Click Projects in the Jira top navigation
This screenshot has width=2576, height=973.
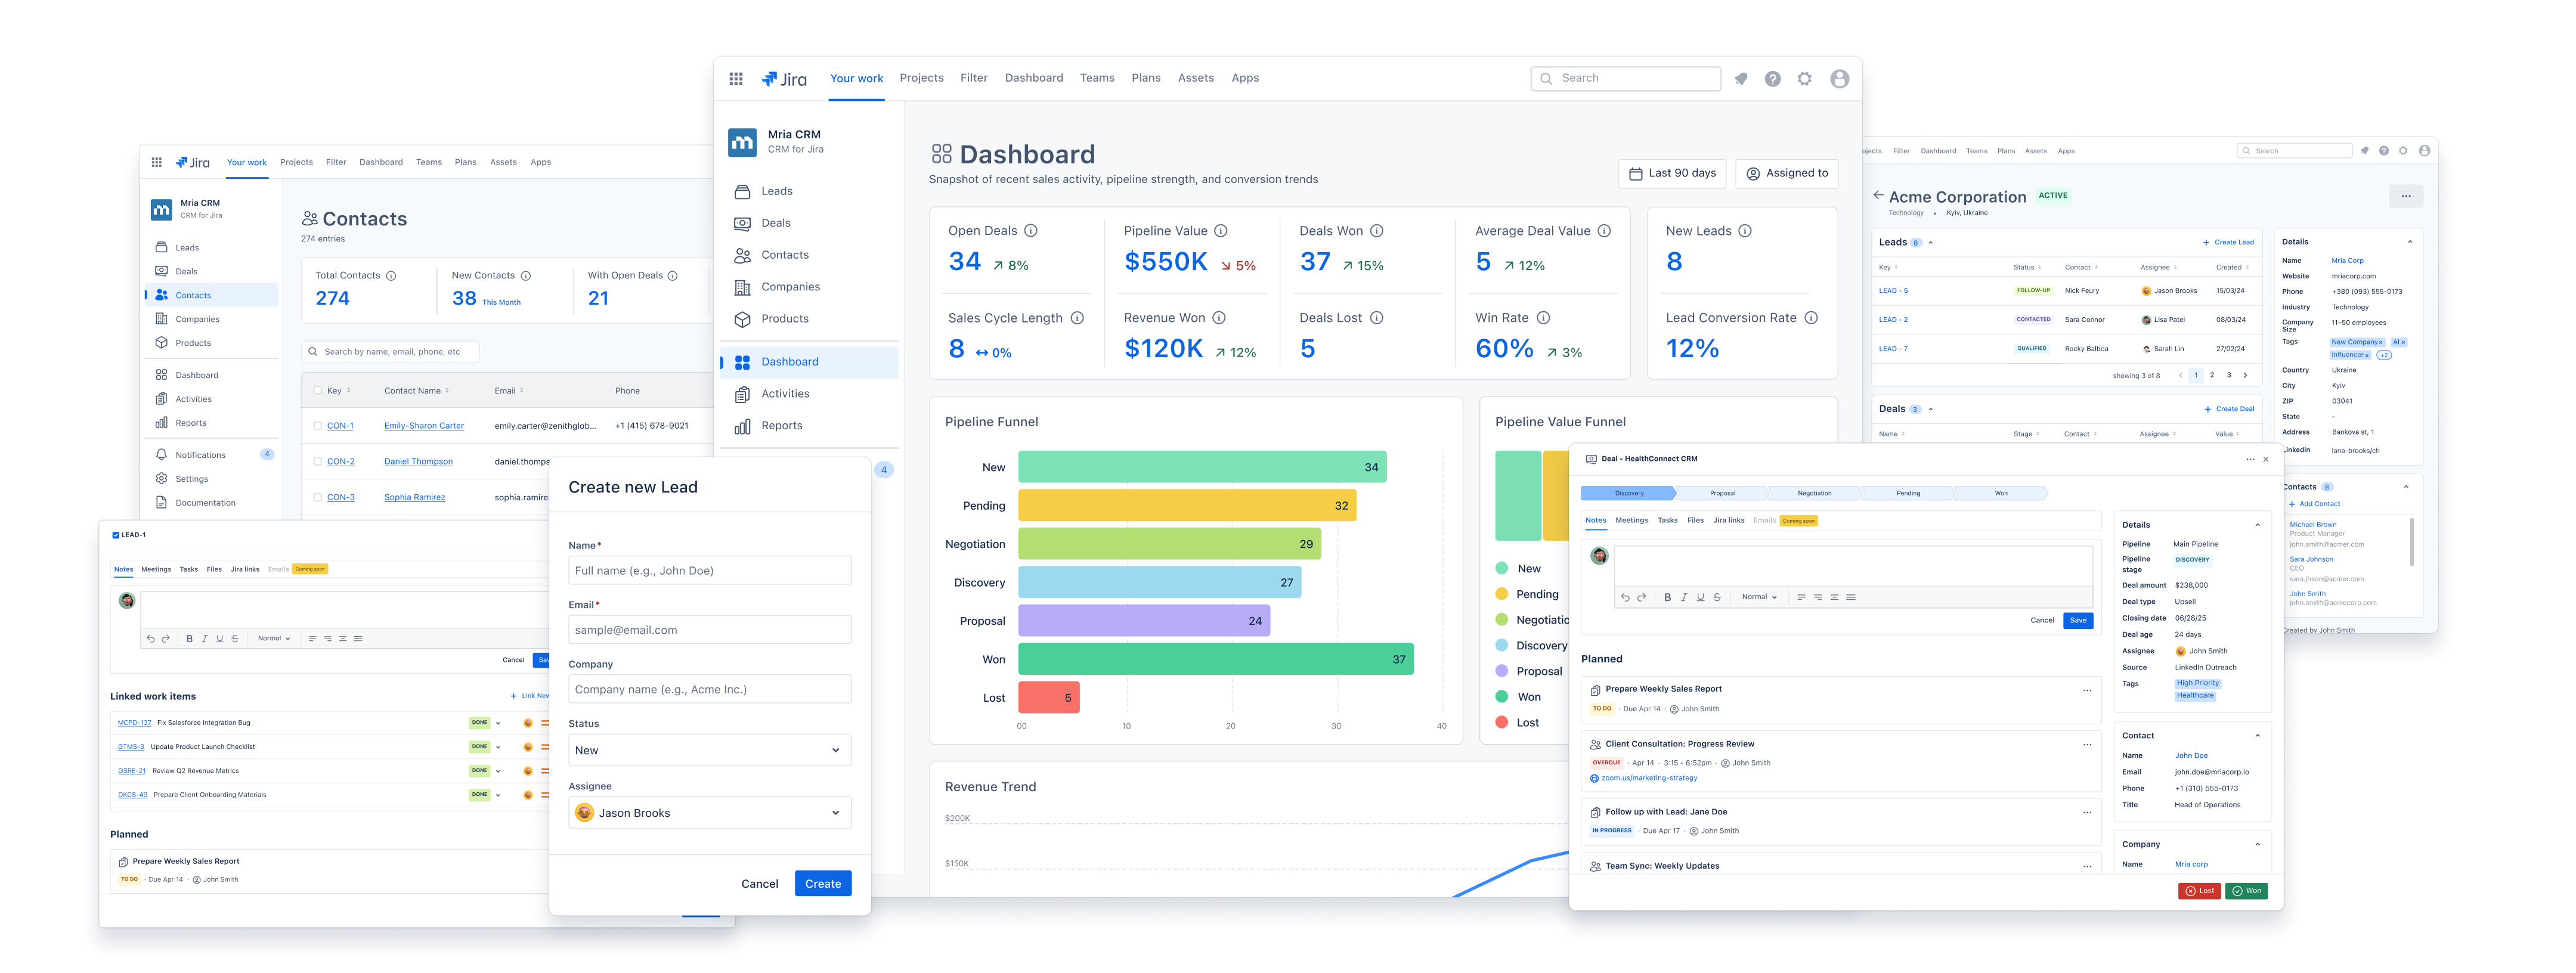pyautogui.click(x=921, y=78)
